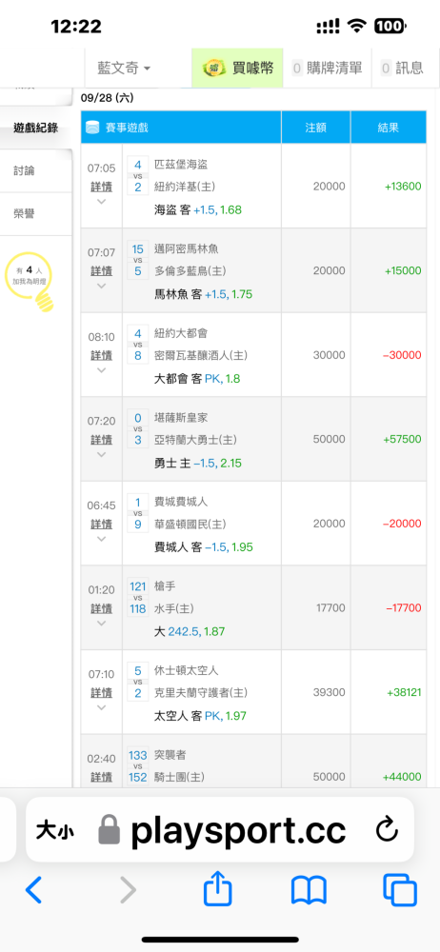Tap Safari share icon
This screenshot has height=952, width=440.
217,889
